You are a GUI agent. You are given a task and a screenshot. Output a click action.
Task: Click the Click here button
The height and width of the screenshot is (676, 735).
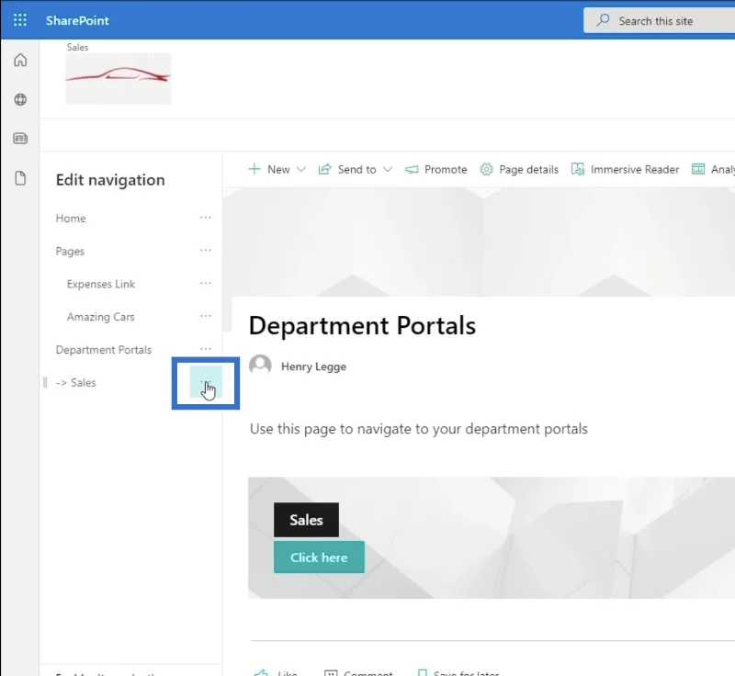coord(319,557)
